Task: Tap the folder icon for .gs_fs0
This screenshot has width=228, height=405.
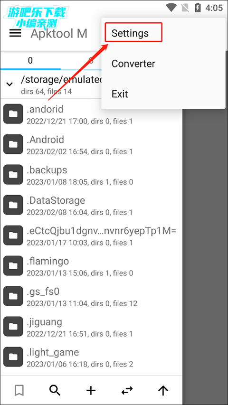Action: point(13,296)
